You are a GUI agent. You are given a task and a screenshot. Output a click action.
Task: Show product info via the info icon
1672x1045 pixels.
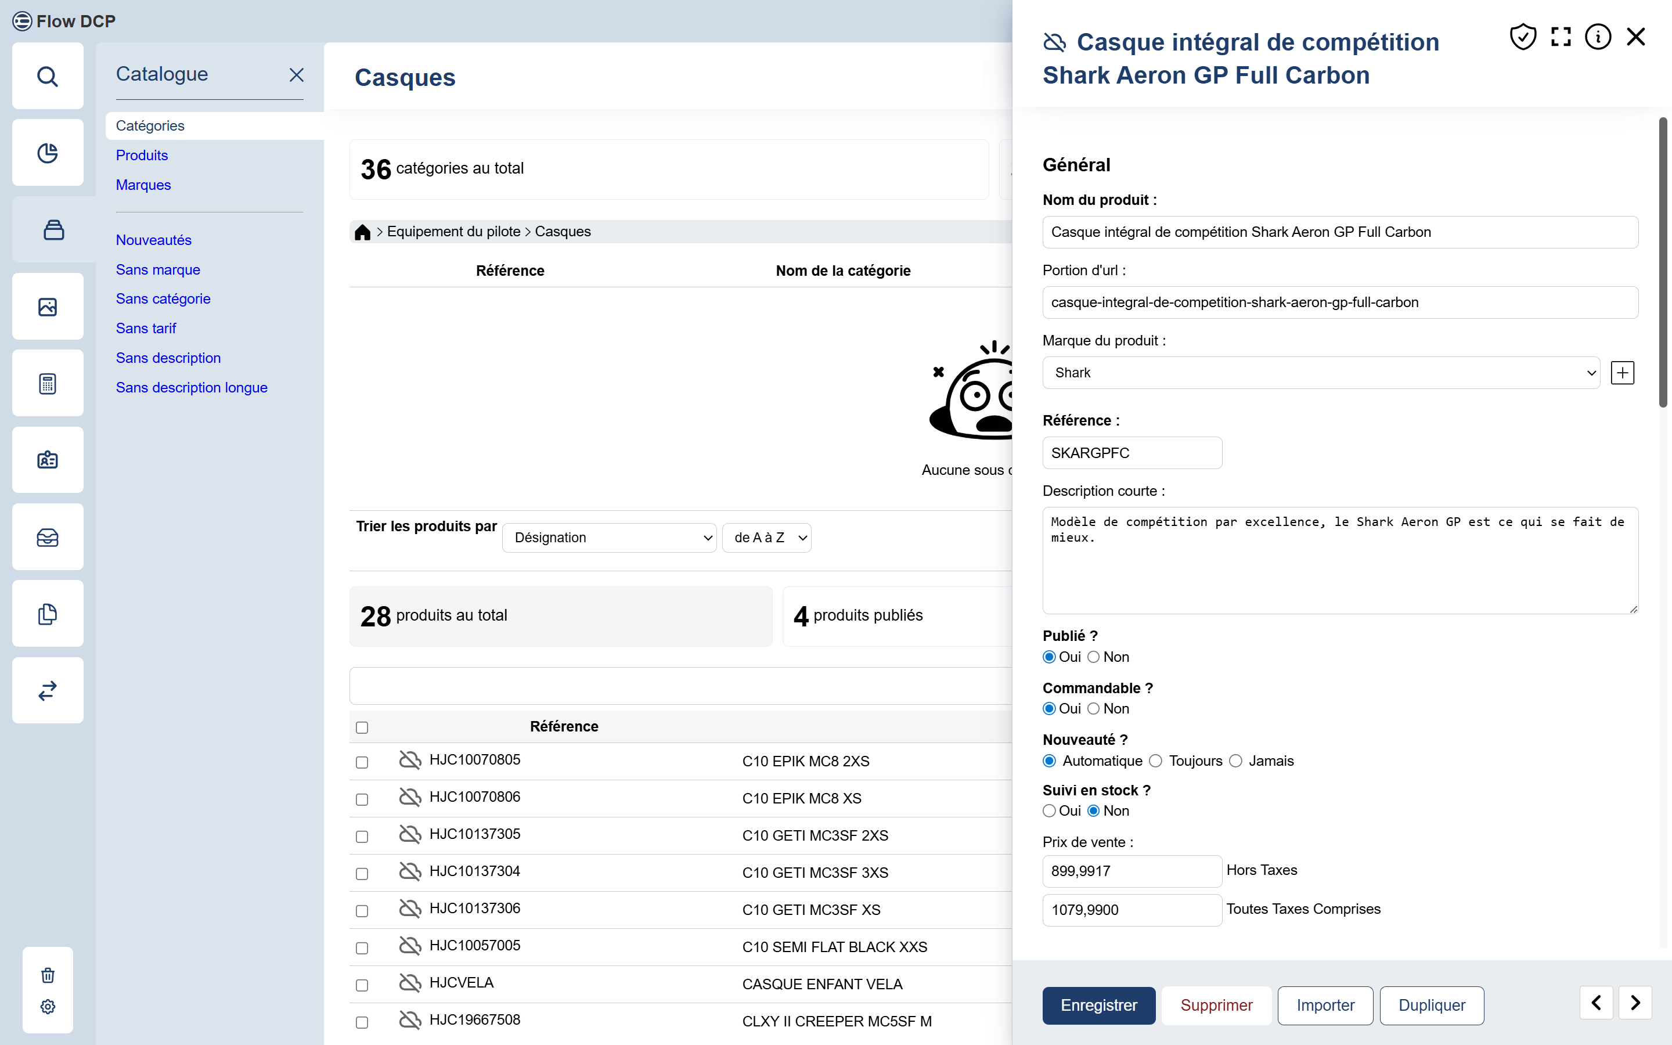click(1598, 37)
